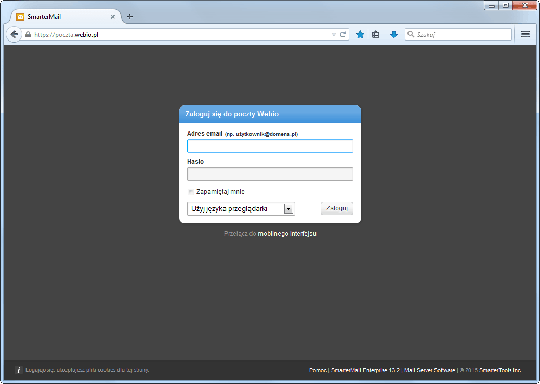Screen dimensions: 540x384
Task: Click the cookie info icon in footer
Action: (19, 370)
